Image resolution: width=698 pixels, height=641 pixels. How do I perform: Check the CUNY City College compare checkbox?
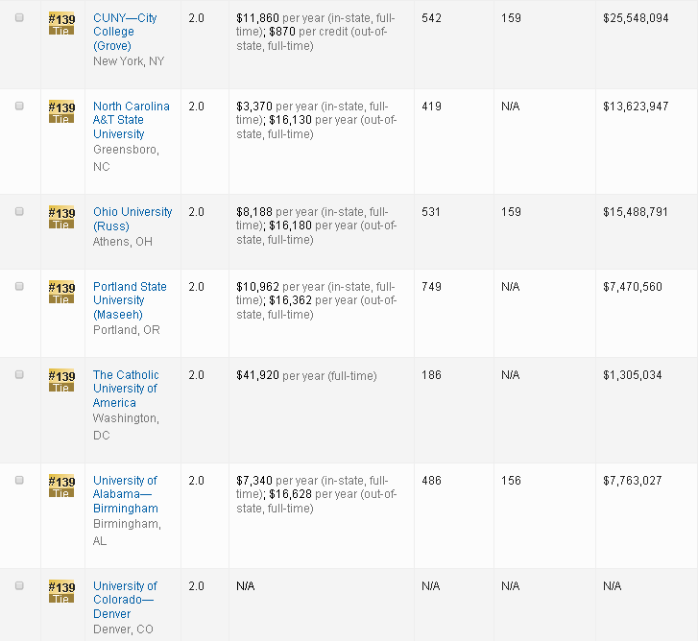click(19, 18)
